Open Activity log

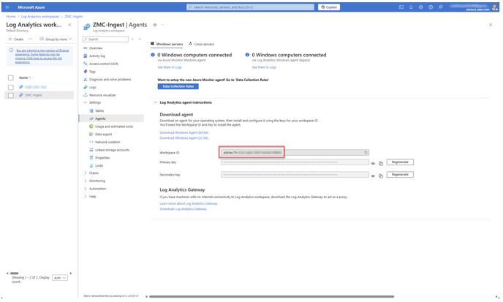coord(97,56)
